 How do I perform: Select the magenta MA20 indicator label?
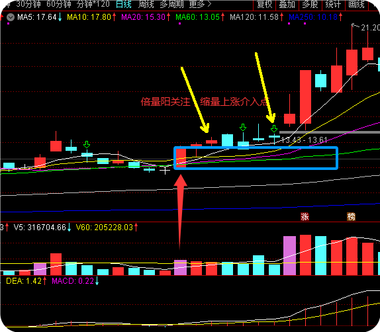coord(143,17)
